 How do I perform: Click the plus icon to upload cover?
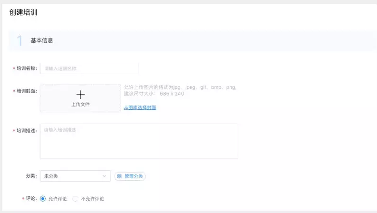81,95
